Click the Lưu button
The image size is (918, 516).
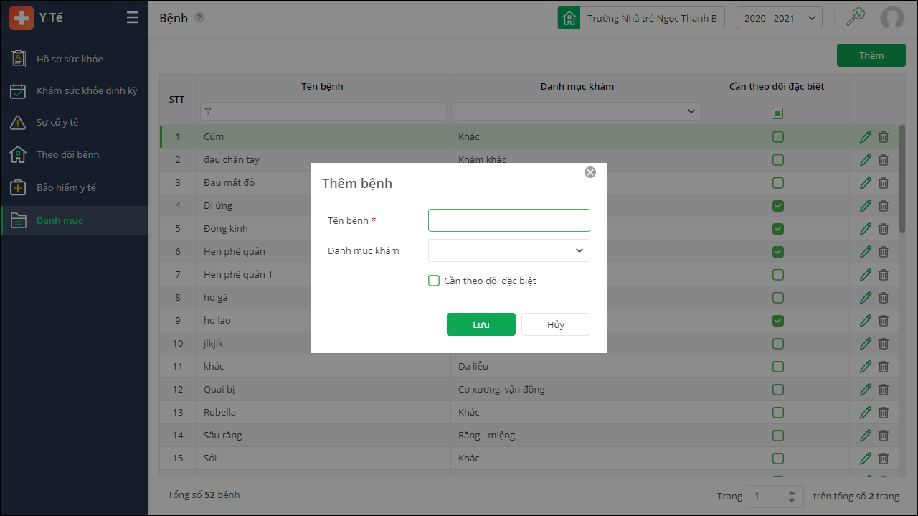(x=481, y=324)
